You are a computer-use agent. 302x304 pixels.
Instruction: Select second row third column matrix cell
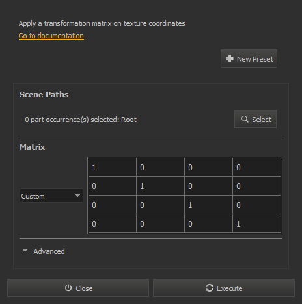pyautogui.click(x=208, y=186)
